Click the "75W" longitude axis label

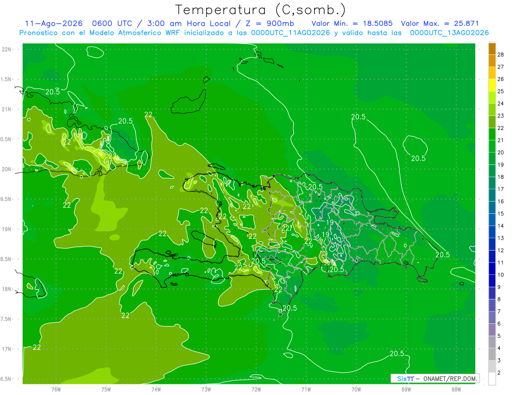106,389
